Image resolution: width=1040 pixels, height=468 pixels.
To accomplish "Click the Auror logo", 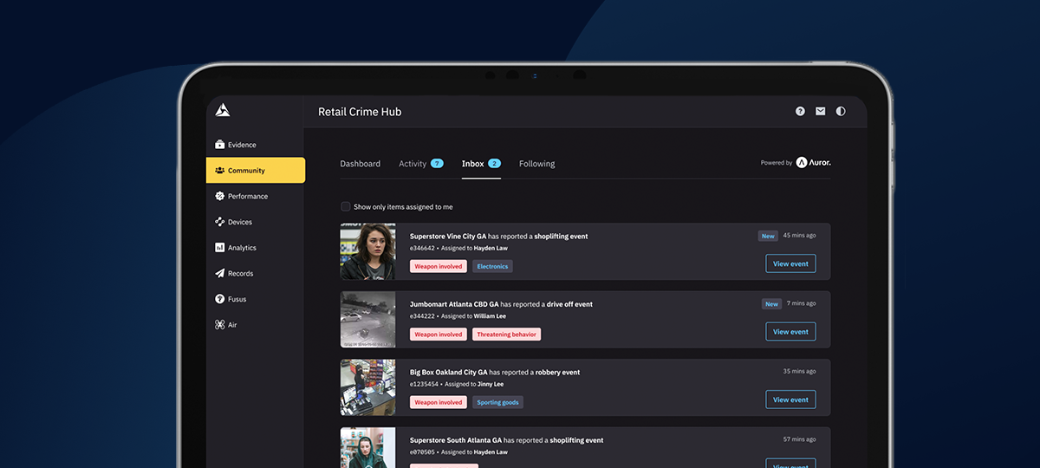I will [x=814, y=162].
